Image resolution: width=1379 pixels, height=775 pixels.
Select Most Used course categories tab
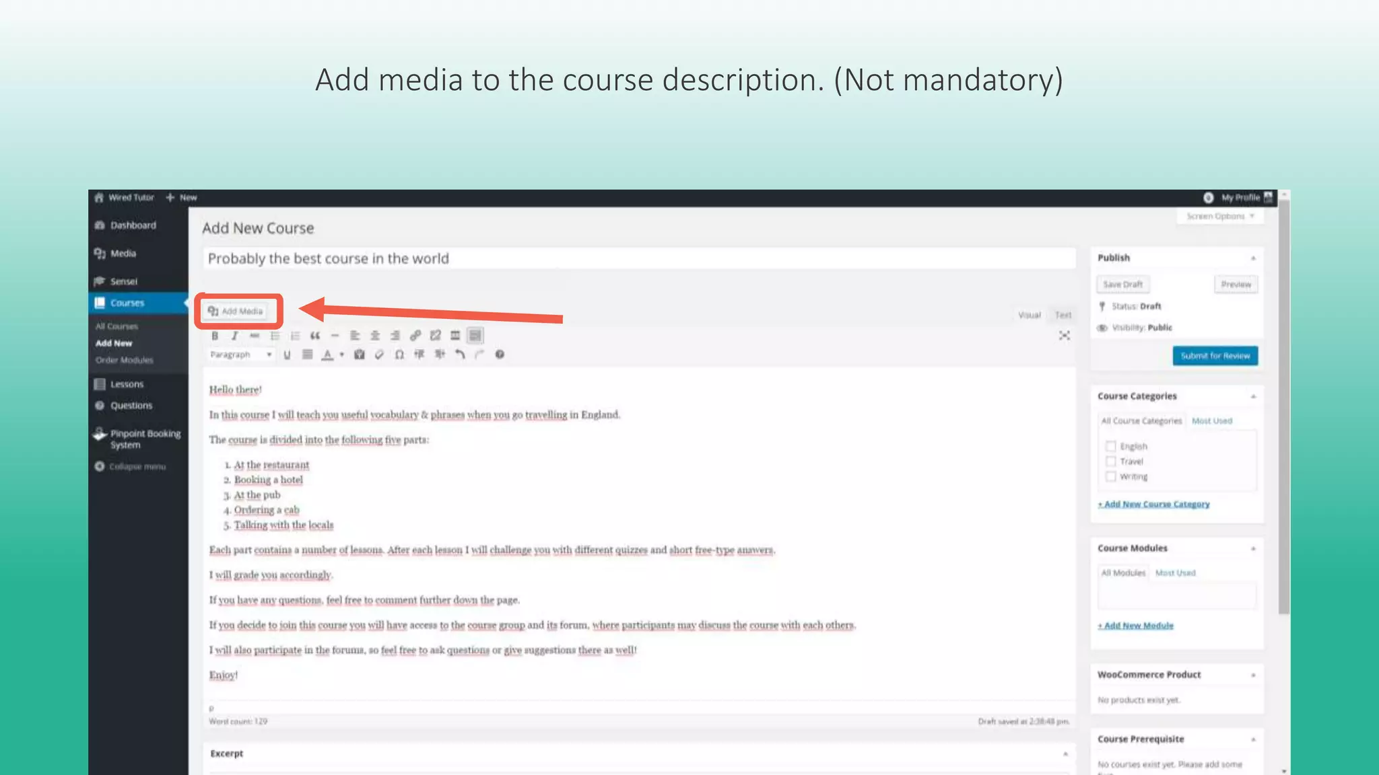coord(1212,421)
